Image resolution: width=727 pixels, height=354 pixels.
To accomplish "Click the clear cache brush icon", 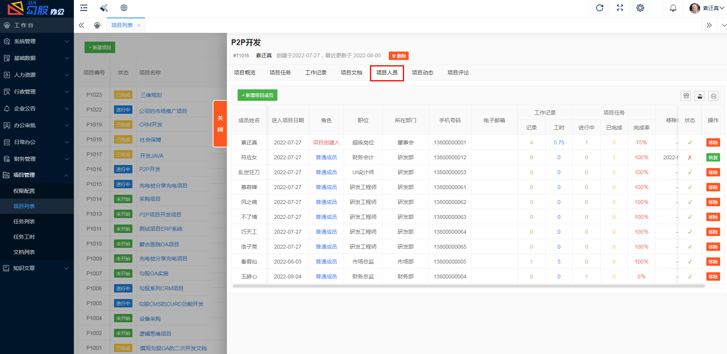I will (104, 8).
